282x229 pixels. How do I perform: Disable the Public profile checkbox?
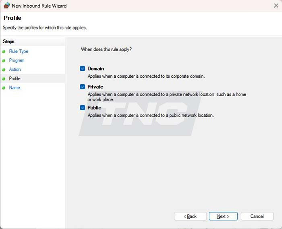pyautogui.click(x=82, y=107)
